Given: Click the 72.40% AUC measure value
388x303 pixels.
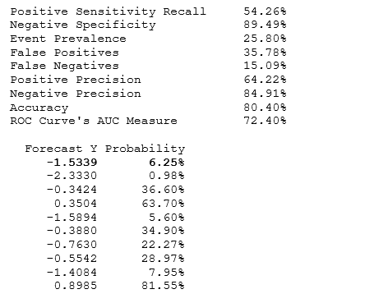Looking at the screenshot, I should tap(265, 121).
